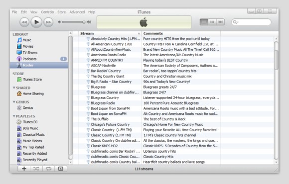Toggle repeat mode
The image size is (289, 184).
point(48,169)
